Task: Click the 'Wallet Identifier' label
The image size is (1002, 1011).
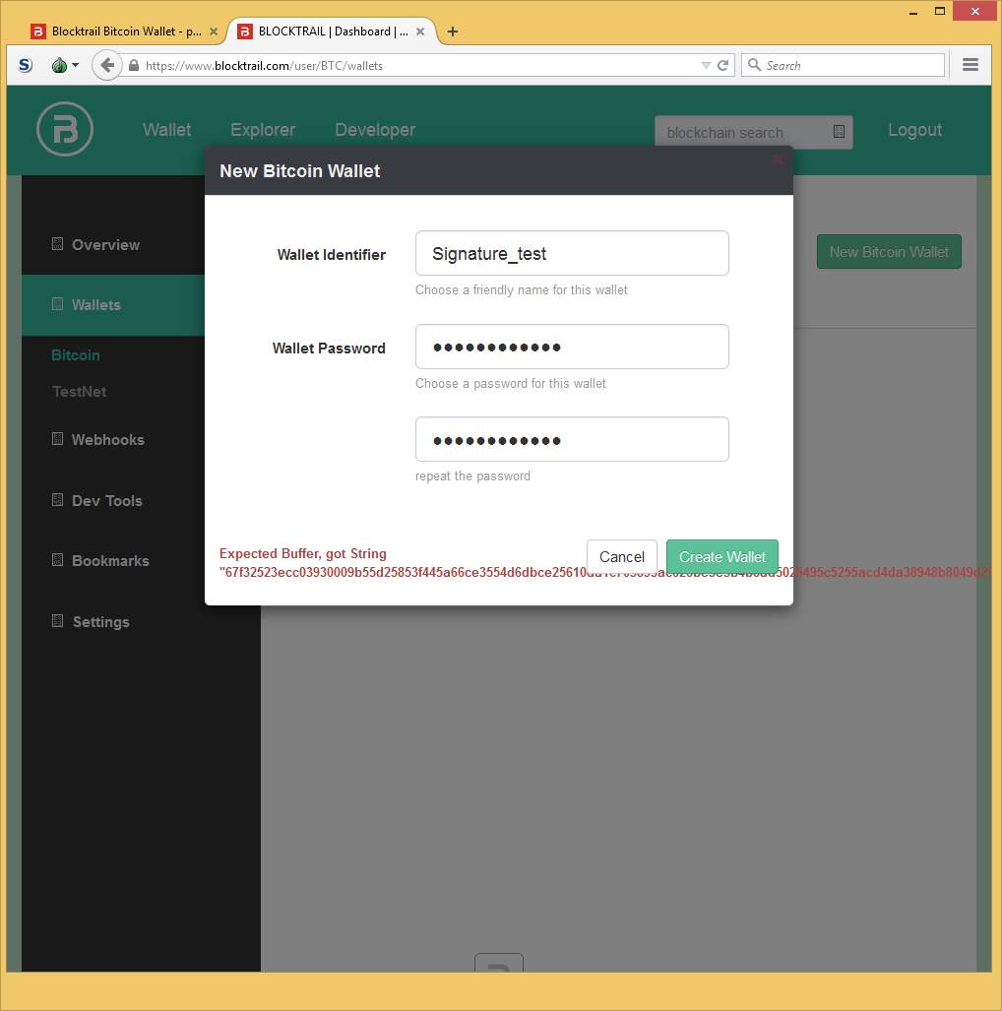Action: click(x=332, y=255)
